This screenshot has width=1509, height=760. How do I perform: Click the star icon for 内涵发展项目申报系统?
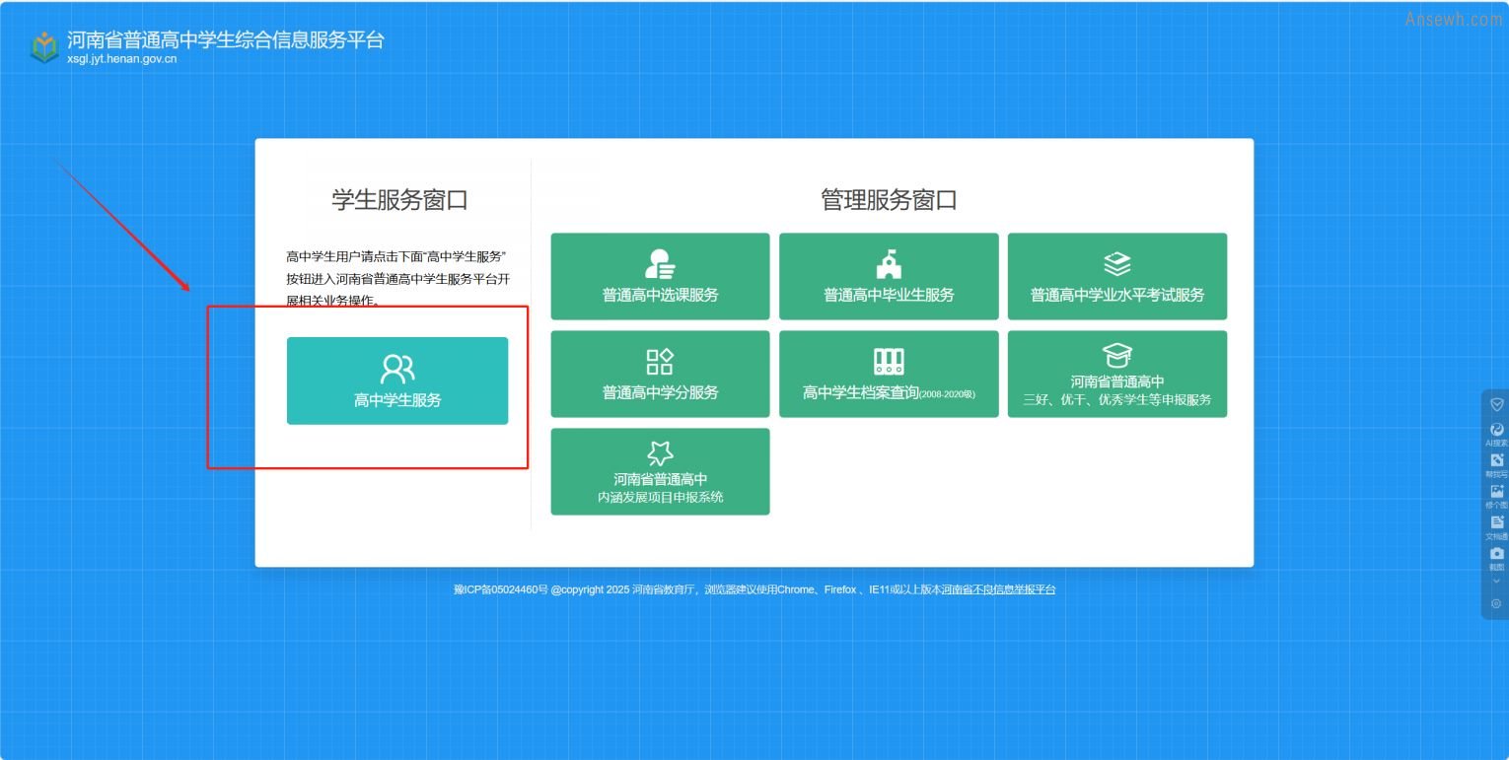[660, 452]
